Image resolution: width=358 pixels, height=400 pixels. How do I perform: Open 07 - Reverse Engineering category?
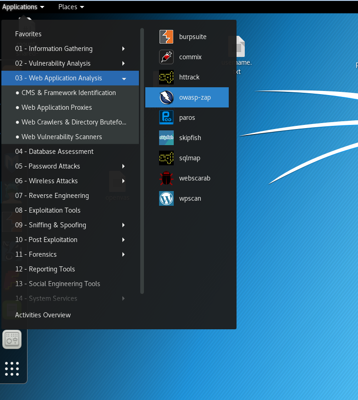point(70,196)
